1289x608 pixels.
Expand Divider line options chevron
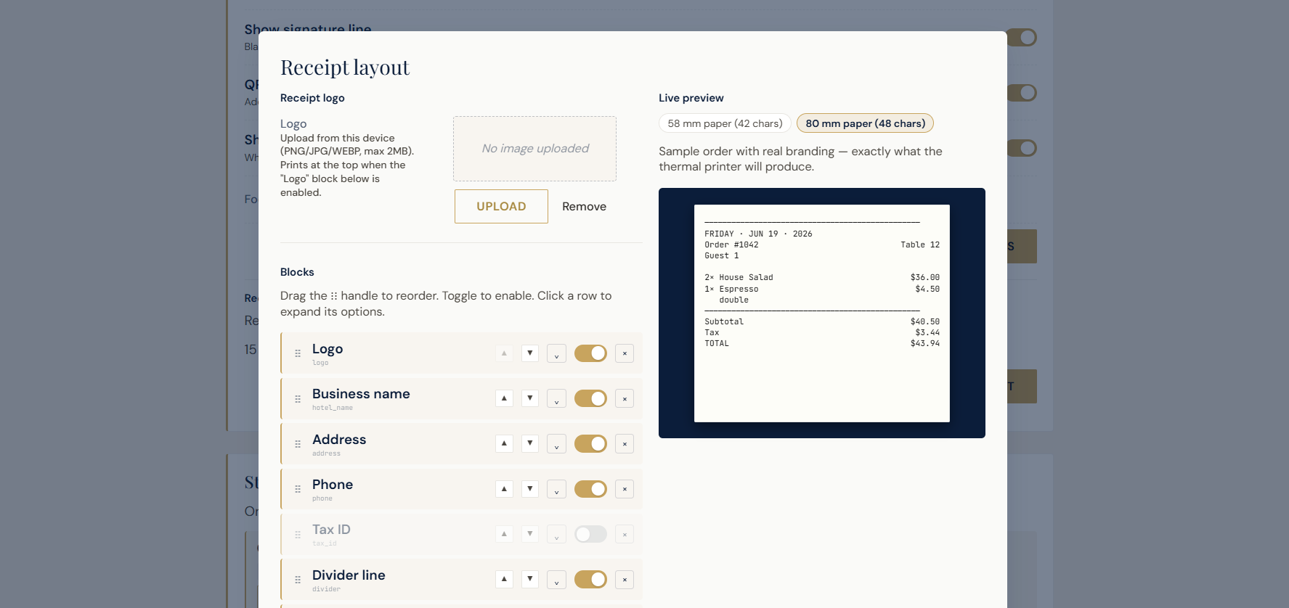point(556,580)
